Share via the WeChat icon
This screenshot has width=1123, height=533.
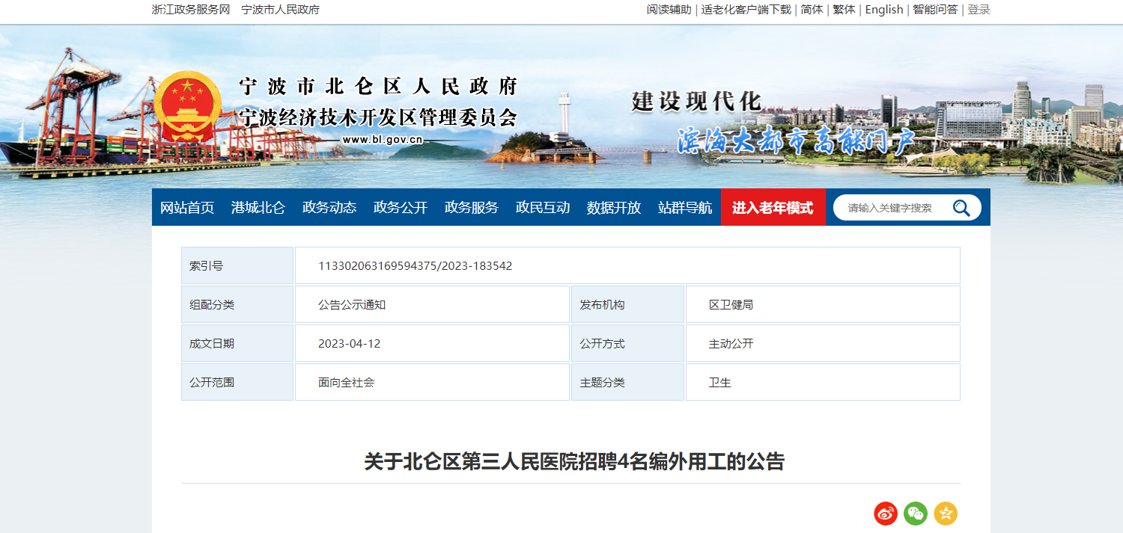[x=916, y=514]
